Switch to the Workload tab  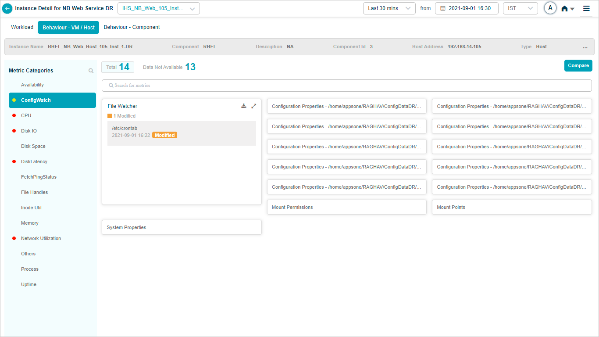[22, 27]
